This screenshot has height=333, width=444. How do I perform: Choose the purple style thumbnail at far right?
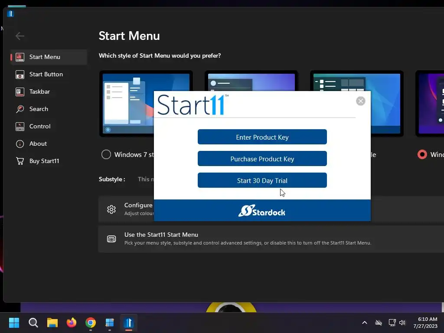tap(430, 104)
